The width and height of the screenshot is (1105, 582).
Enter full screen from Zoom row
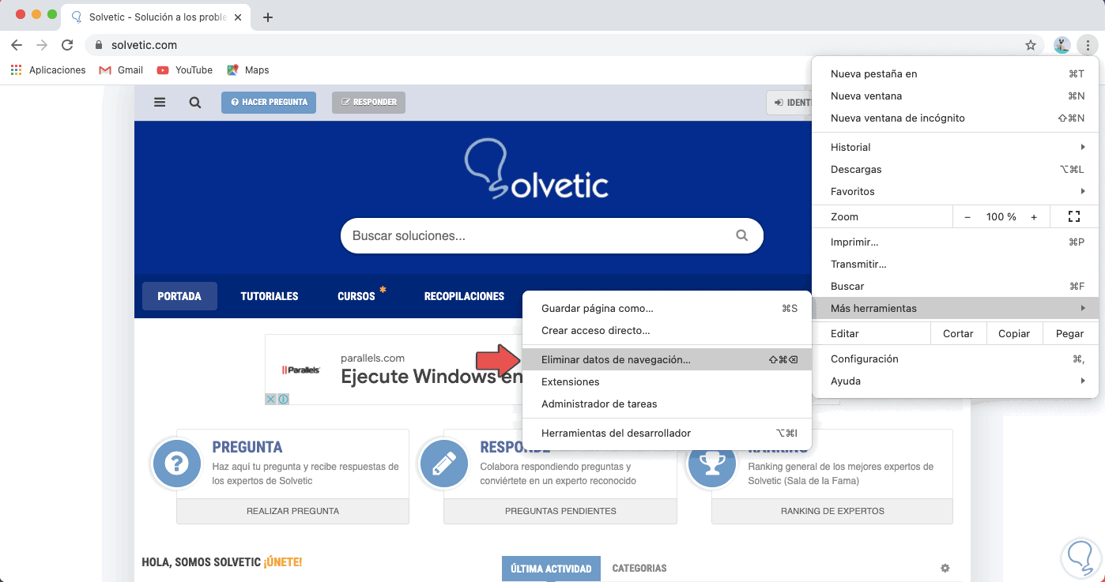[1073, 216]
